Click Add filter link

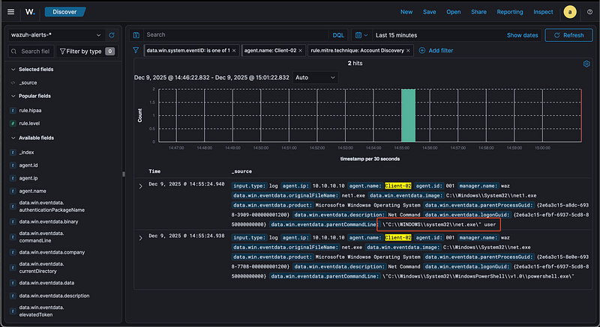441,50
